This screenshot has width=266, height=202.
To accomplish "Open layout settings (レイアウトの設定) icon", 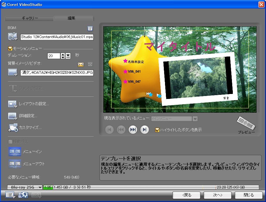I will click(x=13, y=104).
